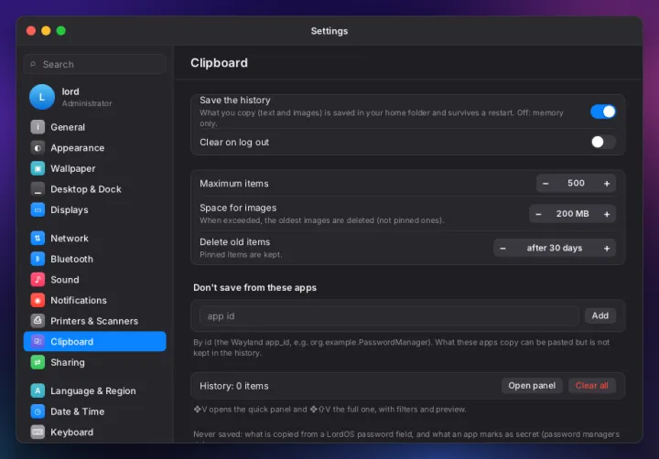Click the Keyboard sidebar icon
Viewport: 659px width, 459px height.
tap(38, 432)
